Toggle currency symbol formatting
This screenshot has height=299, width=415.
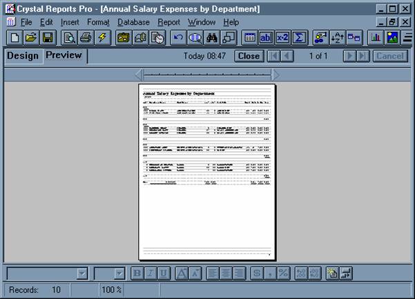257,273
